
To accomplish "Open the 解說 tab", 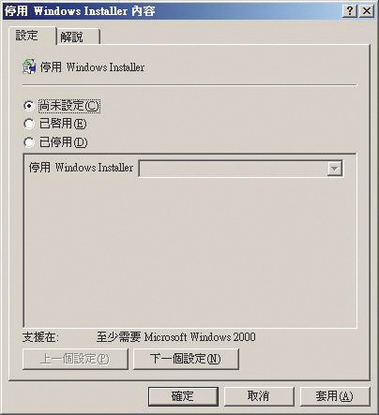I will [71, 37].
